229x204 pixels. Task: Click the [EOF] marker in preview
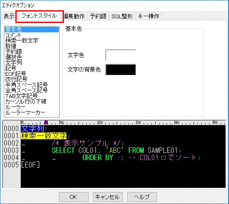30,165
